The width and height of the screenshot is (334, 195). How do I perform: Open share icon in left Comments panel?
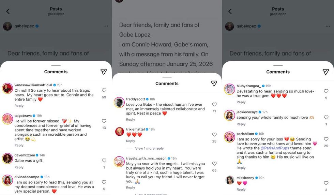(104, 72)
